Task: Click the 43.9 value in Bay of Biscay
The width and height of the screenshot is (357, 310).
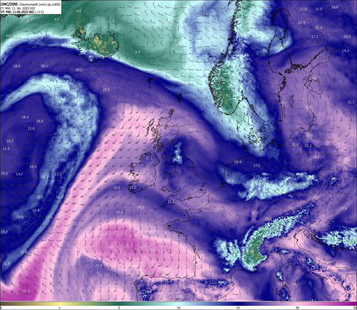Action: coord(129,245)
